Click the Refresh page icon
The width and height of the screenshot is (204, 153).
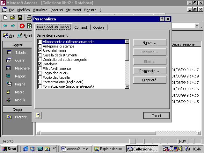click(x=30, y=26)
